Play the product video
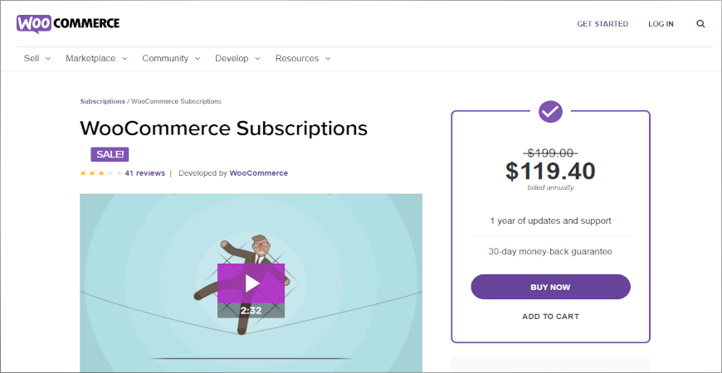722x373 pixels. tap(251, 283)
